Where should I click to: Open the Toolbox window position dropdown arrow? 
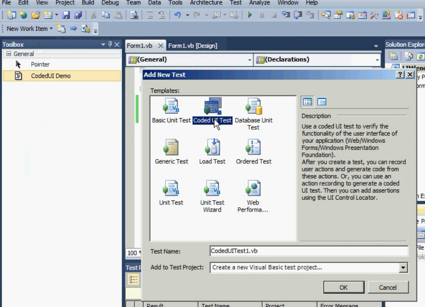coord(103,44)
